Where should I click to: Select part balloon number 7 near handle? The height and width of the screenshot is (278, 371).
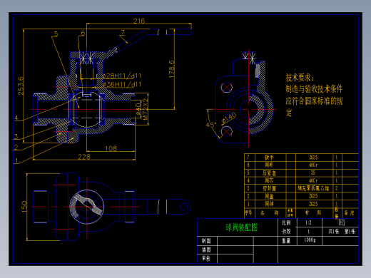123,32
